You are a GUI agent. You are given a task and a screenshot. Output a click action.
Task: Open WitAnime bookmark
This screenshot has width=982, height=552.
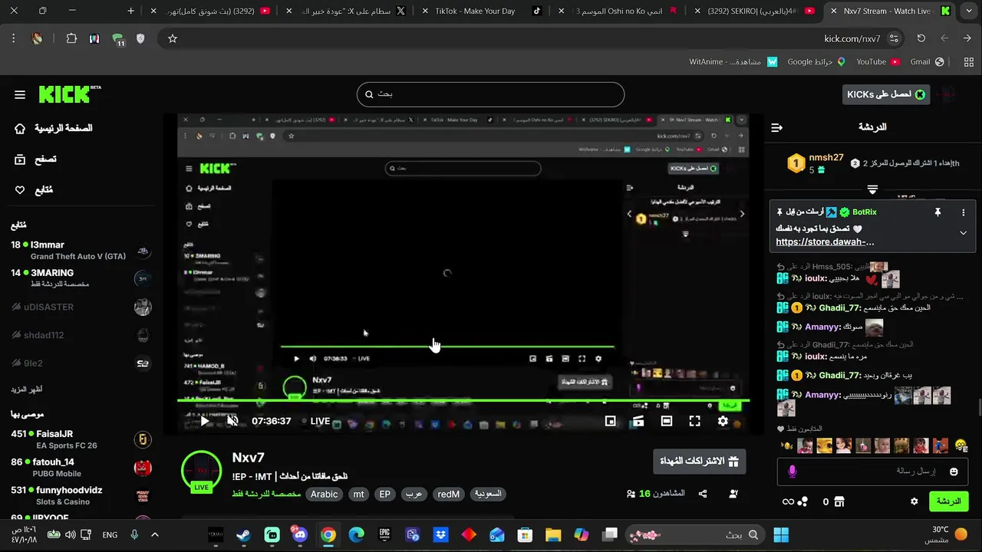click(733, 61)
